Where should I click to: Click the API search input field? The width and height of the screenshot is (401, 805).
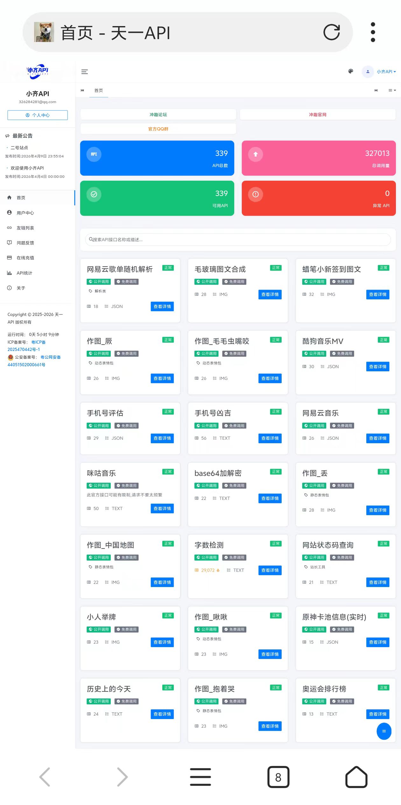tap(238, 240)
